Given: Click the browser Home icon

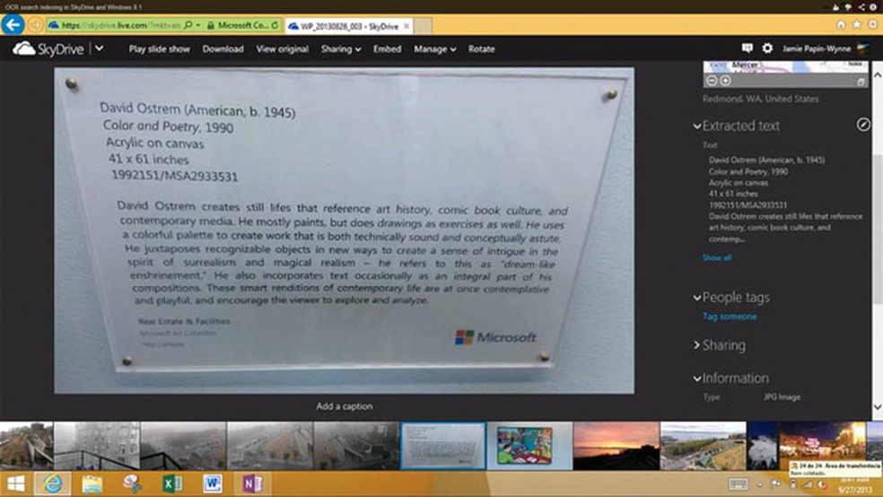Looking at the screenshot, I should click(x=841, y=25).
